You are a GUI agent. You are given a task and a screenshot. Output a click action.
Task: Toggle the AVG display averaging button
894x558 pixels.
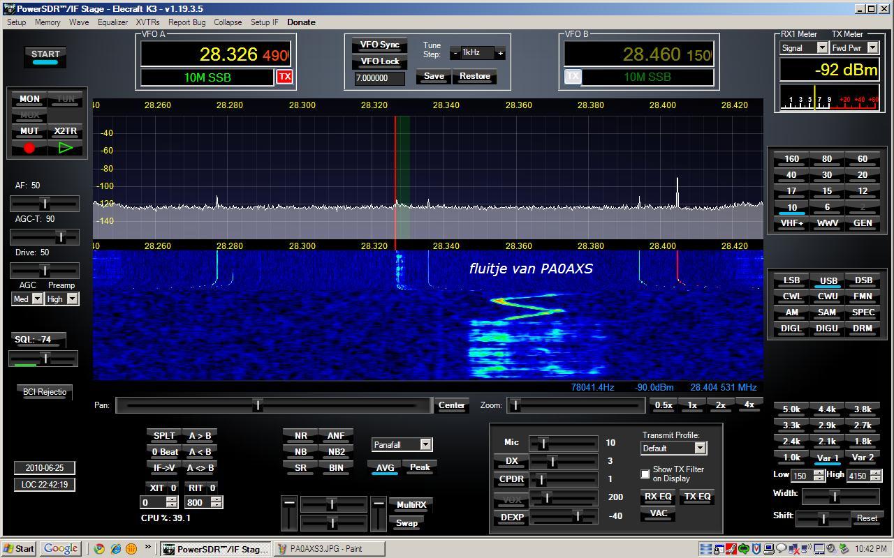(x=385, y=468)
